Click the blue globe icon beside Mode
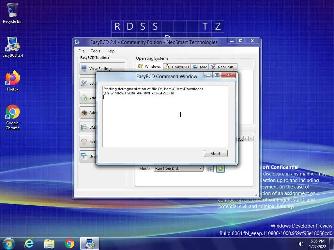334x250 pixels. [x=210, y=169]
